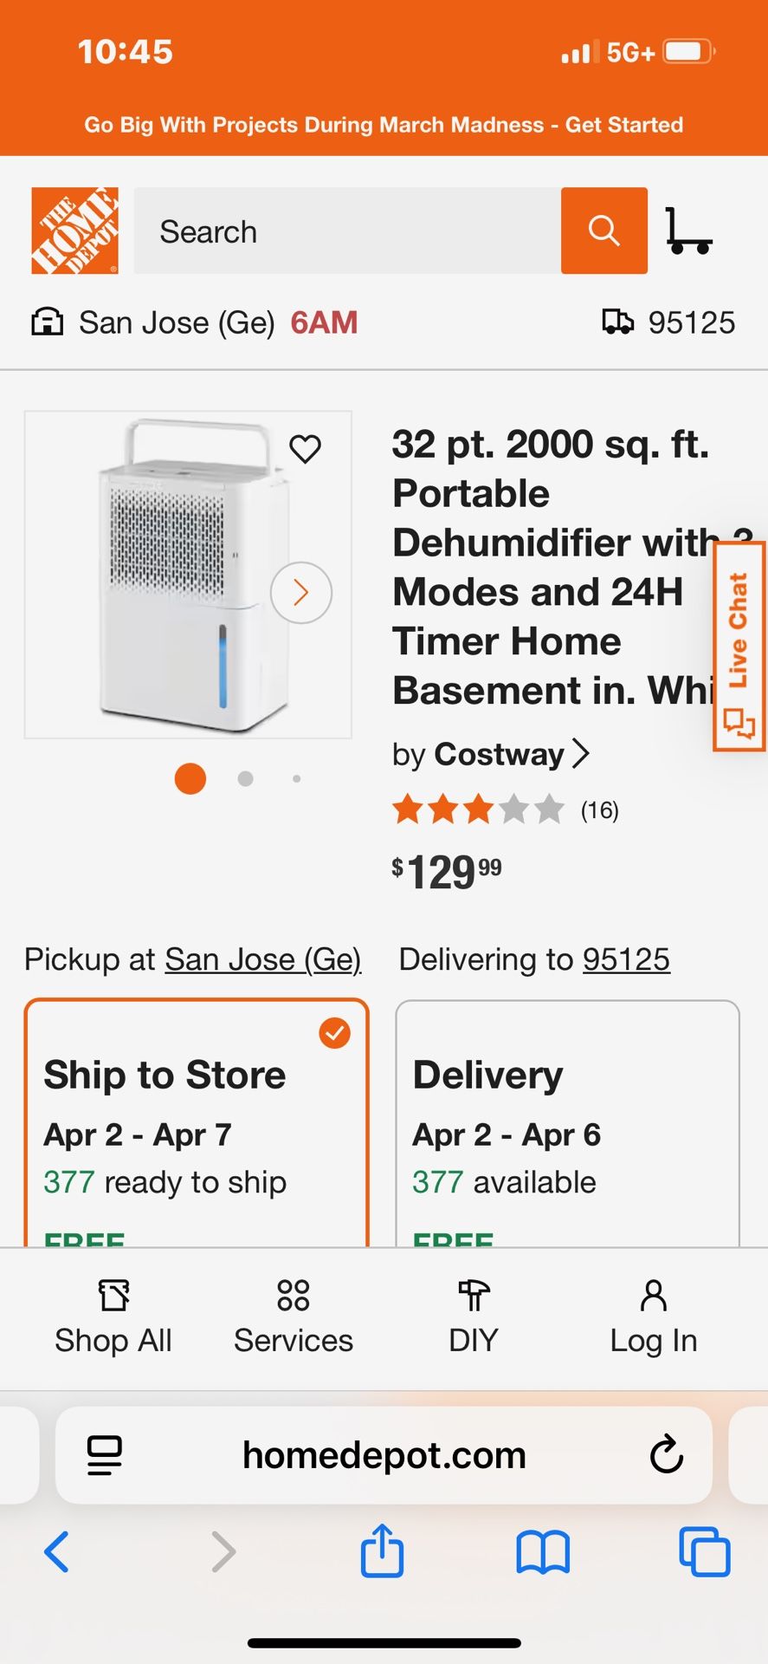This screenshot has width=768, height=1664.
Task: Jump to second product image dot
Action: click(x=246, y=779)
